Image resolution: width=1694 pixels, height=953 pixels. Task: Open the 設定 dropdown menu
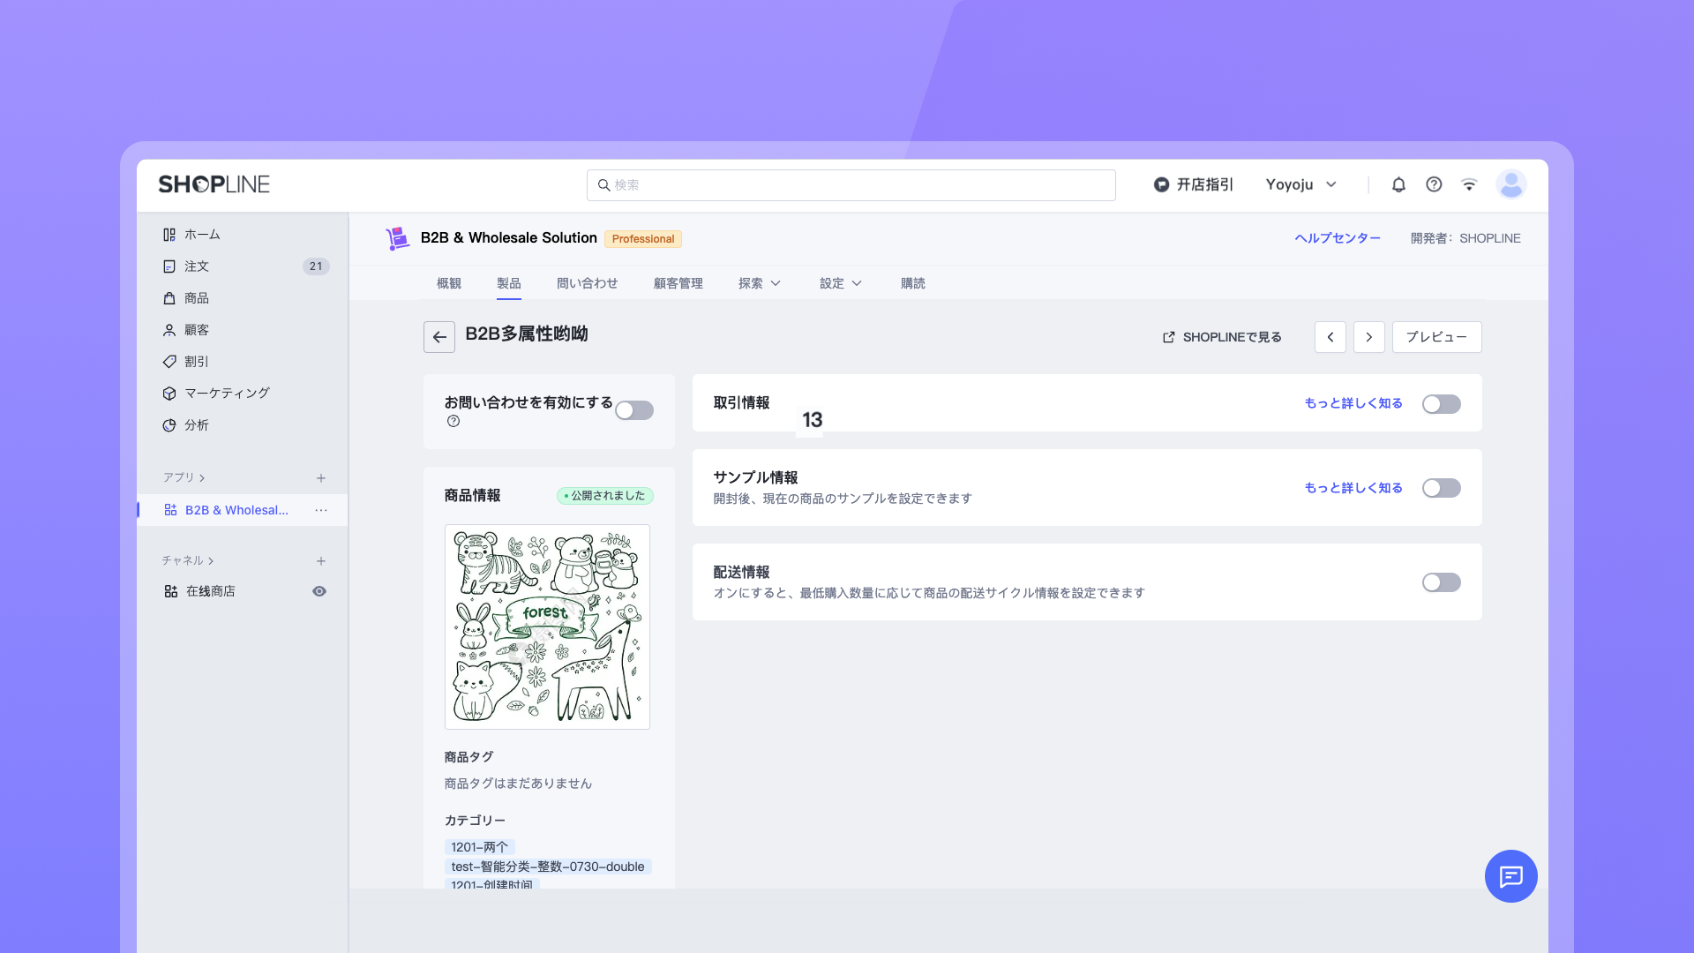click(x=840, y=283)
